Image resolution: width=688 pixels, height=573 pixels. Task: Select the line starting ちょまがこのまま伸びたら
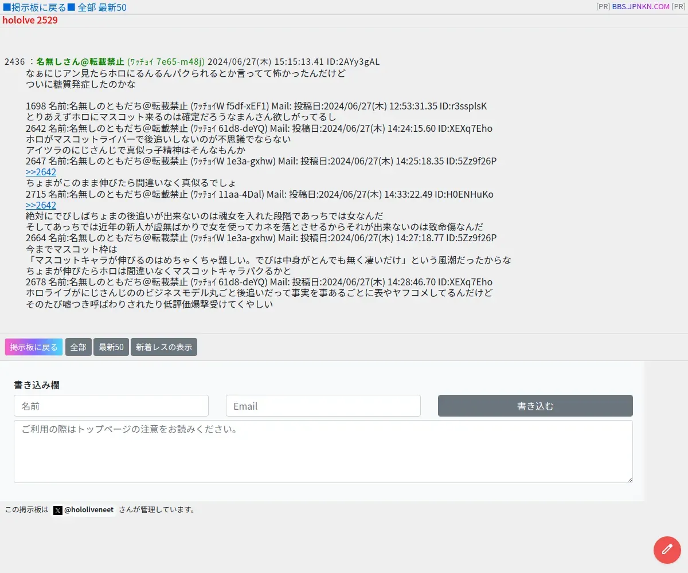coord(131,183)
